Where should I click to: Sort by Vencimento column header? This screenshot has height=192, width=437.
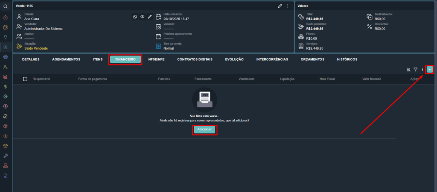(247, 79)
